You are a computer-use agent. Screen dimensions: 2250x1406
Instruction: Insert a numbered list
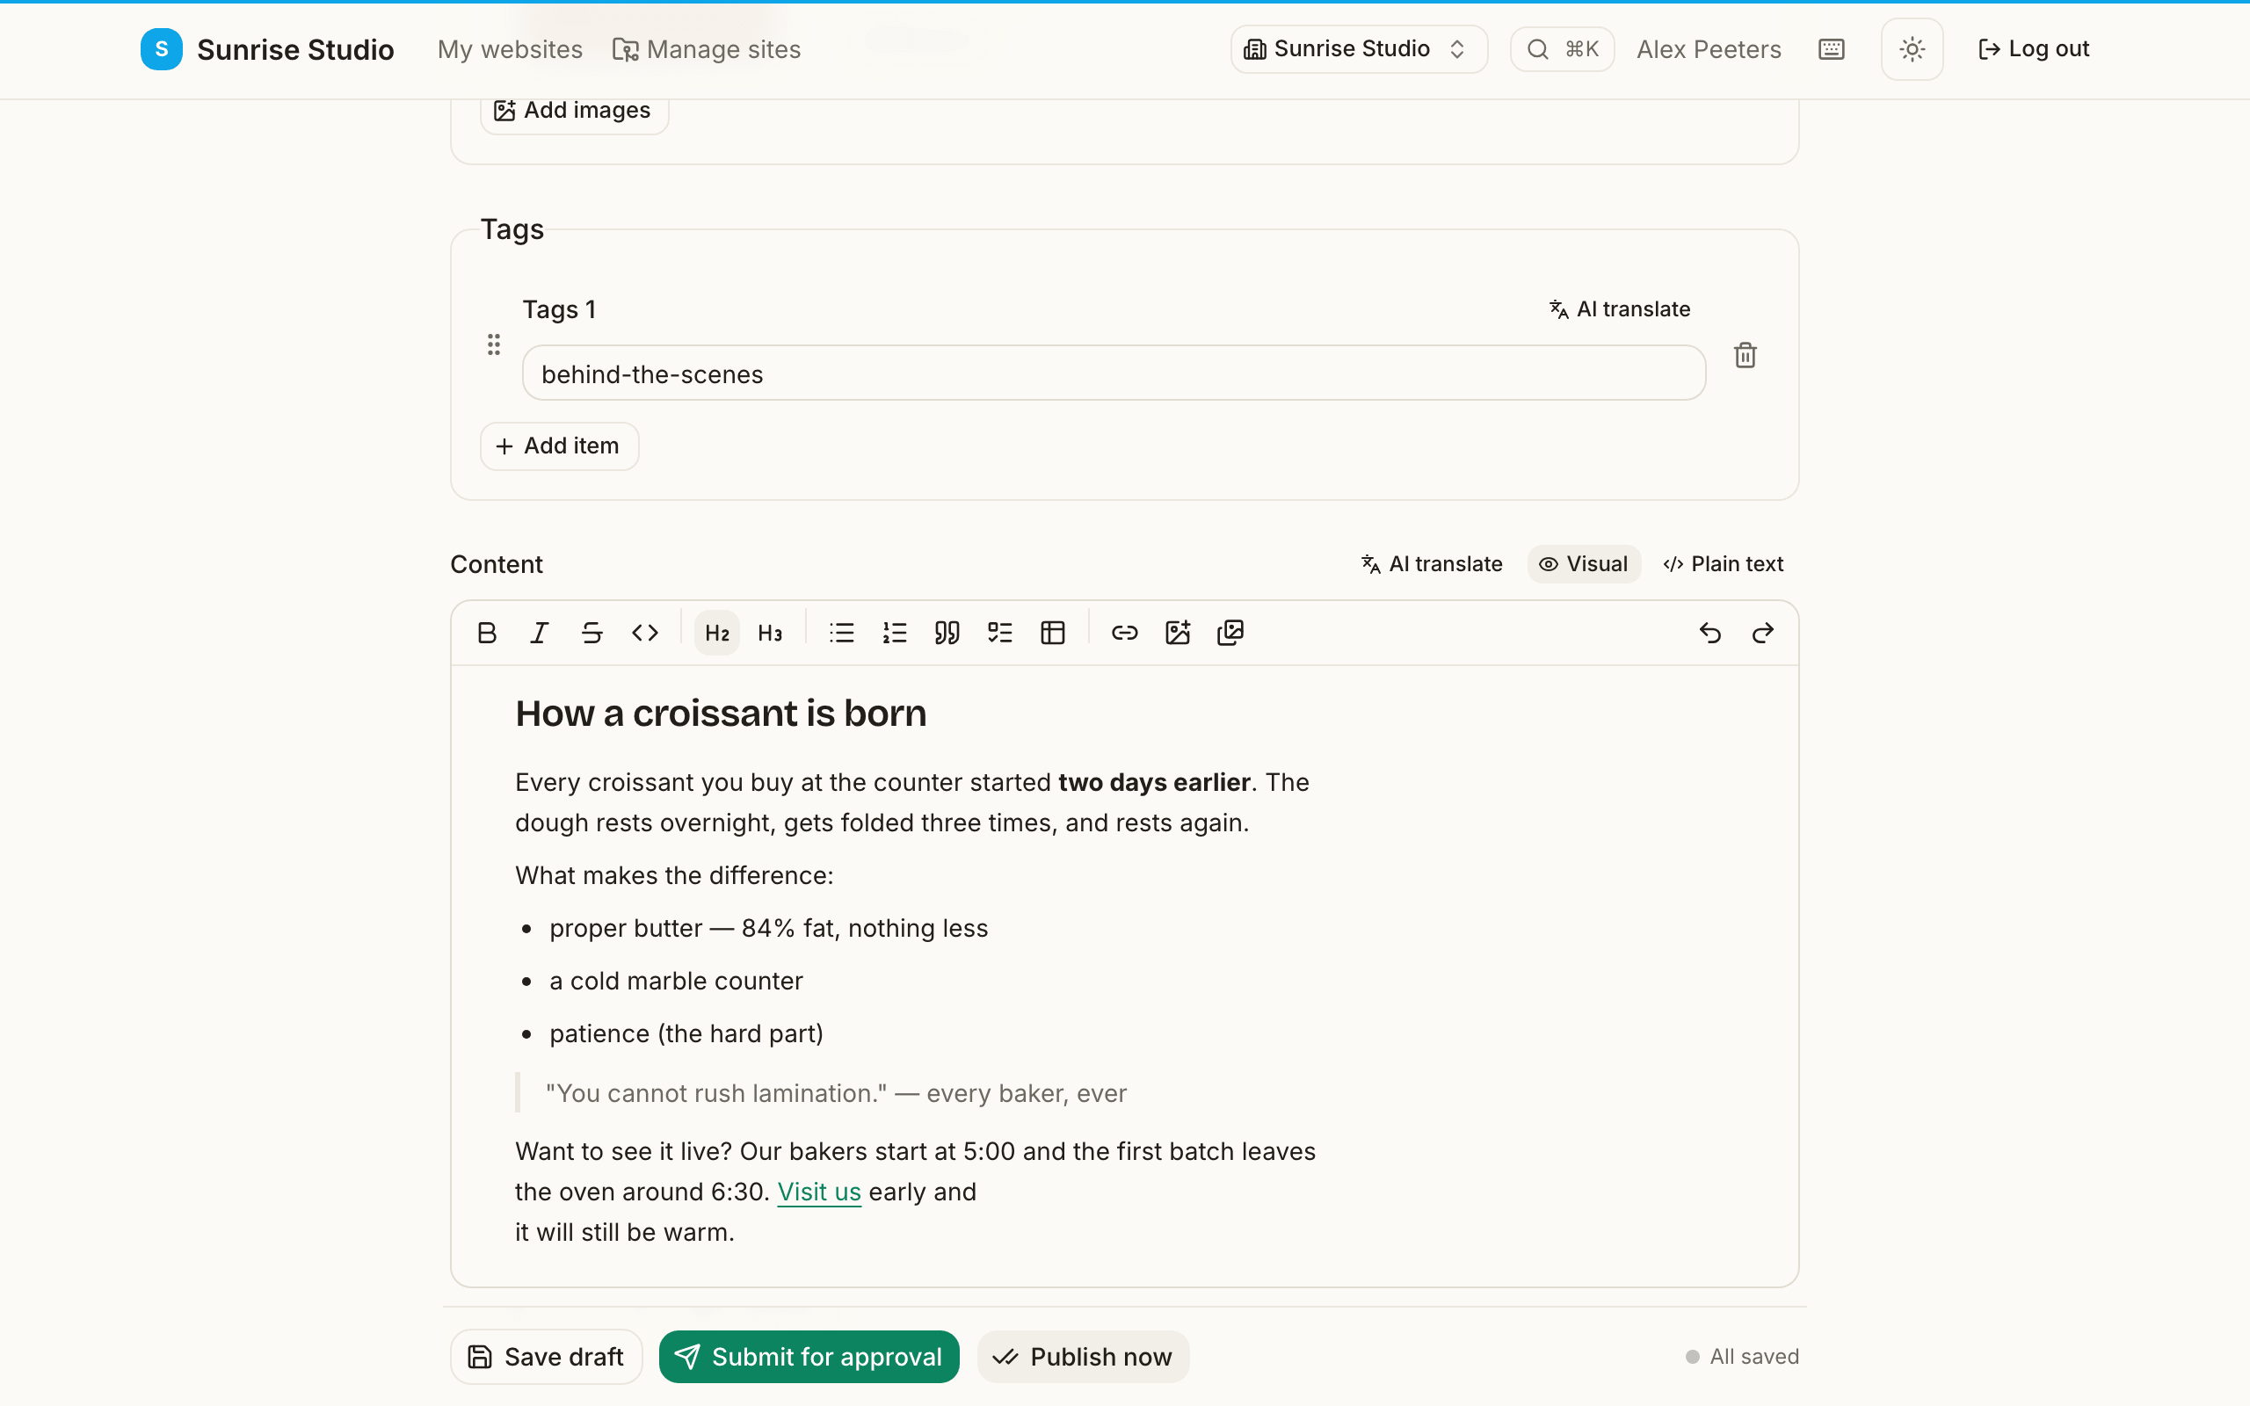click(x=895, y=634)
